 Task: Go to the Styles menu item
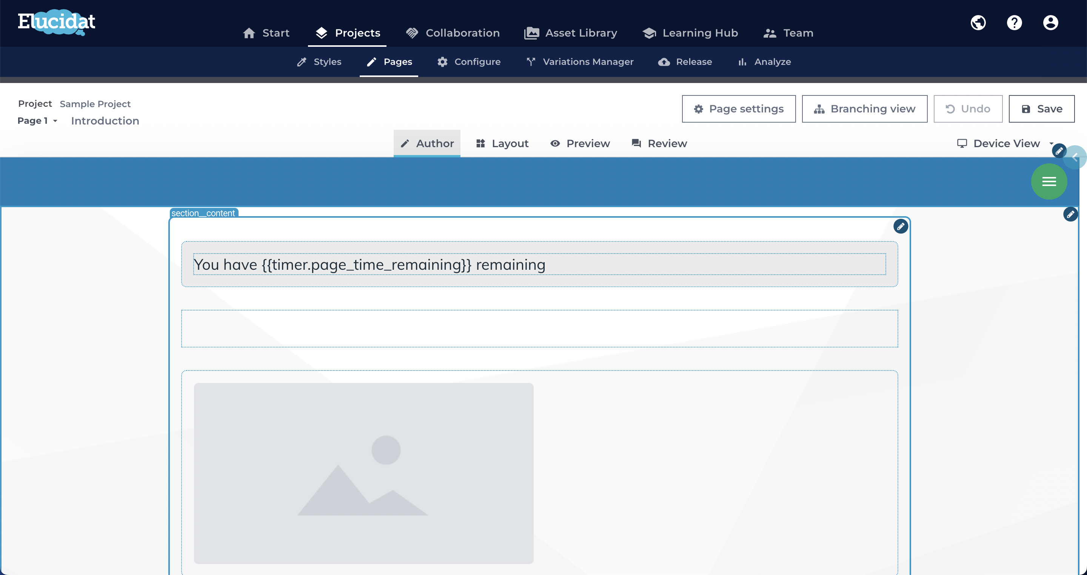tap(319, 62)
